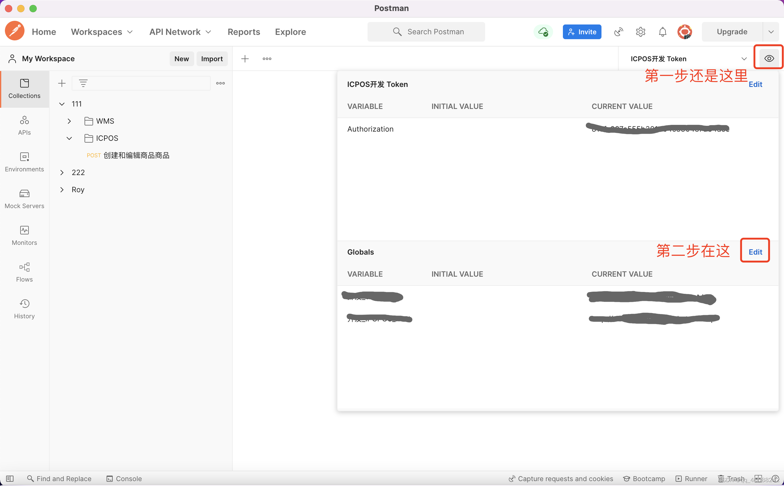784x486 pixels.
Task: Open the Workspaces menu
Action: (x=102, y=32)
